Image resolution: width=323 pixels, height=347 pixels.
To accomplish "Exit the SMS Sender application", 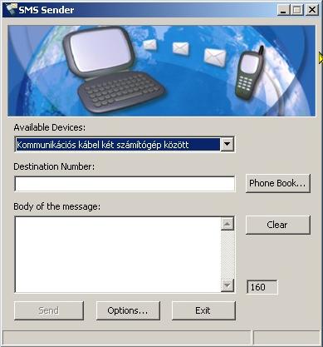I will (x=203, y=310).
